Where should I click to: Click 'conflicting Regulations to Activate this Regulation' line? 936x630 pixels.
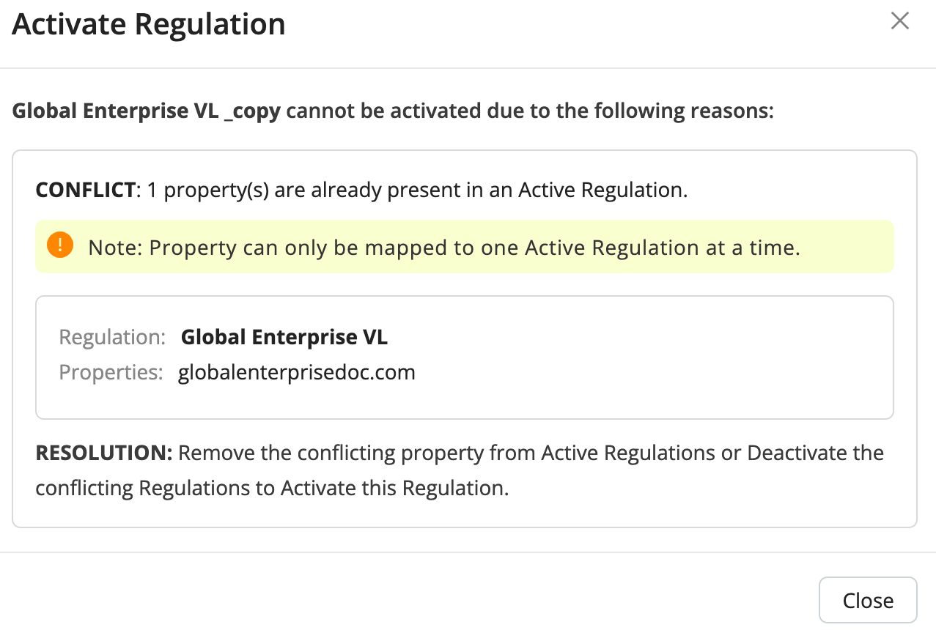pos(272,488)
